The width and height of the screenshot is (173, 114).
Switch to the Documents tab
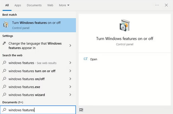[34, 5]
